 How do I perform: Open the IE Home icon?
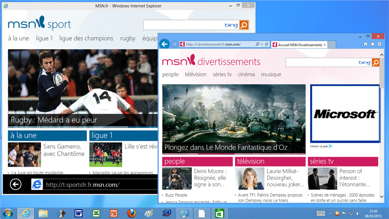pyautogui.click(x=366, y=44)
